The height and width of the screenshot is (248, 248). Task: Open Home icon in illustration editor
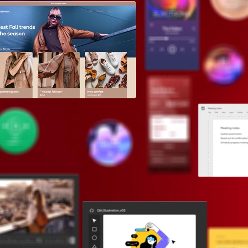(x=92, y=210)
